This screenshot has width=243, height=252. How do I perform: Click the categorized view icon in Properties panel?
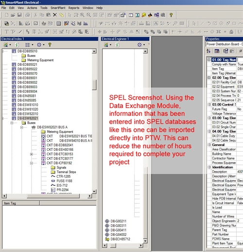click(x=217, y=51)
